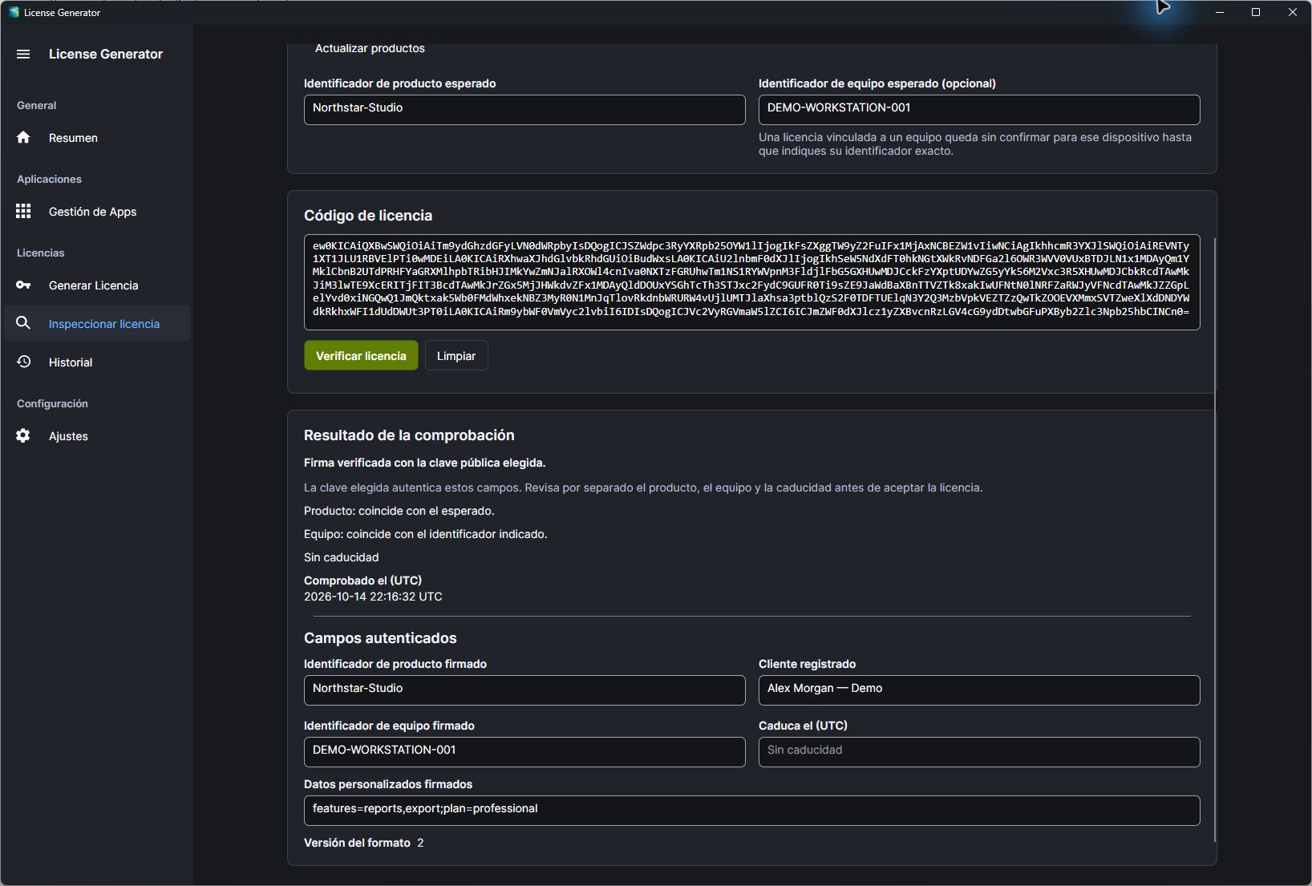The image size is (1312, 886).
Task: Click the key icon for Generar Licencia
Action: pos(23,285)
